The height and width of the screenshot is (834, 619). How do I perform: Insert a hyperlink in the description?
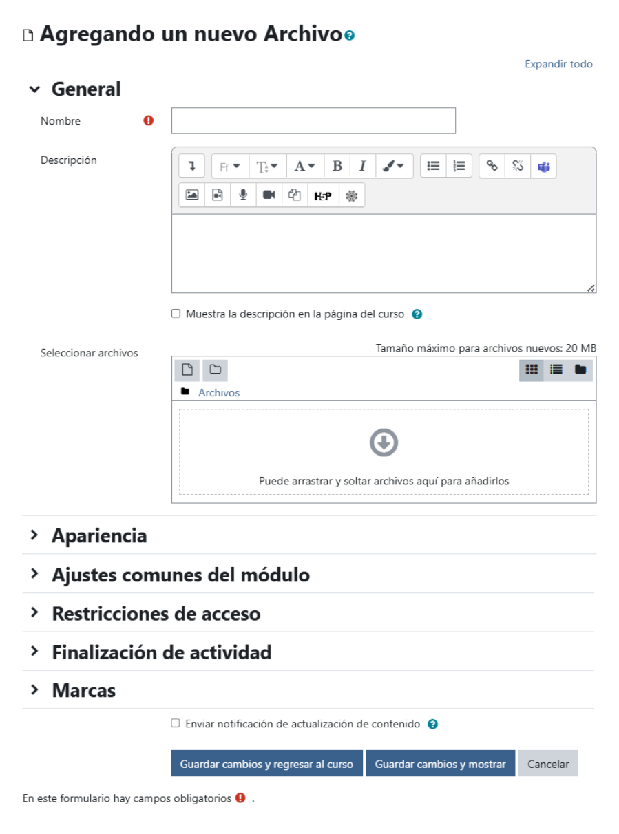pos(492,166)
